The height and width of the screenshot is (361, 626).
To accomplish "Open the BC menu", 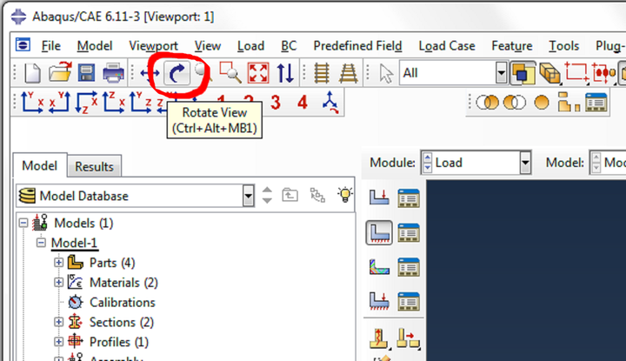I will coord(289,46).
